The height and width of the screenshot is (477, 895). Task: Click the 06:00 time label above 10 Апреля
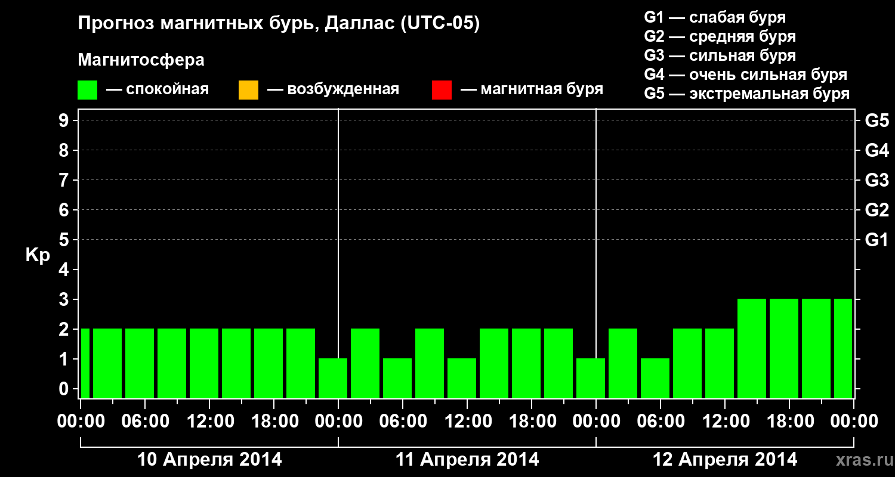145,422
